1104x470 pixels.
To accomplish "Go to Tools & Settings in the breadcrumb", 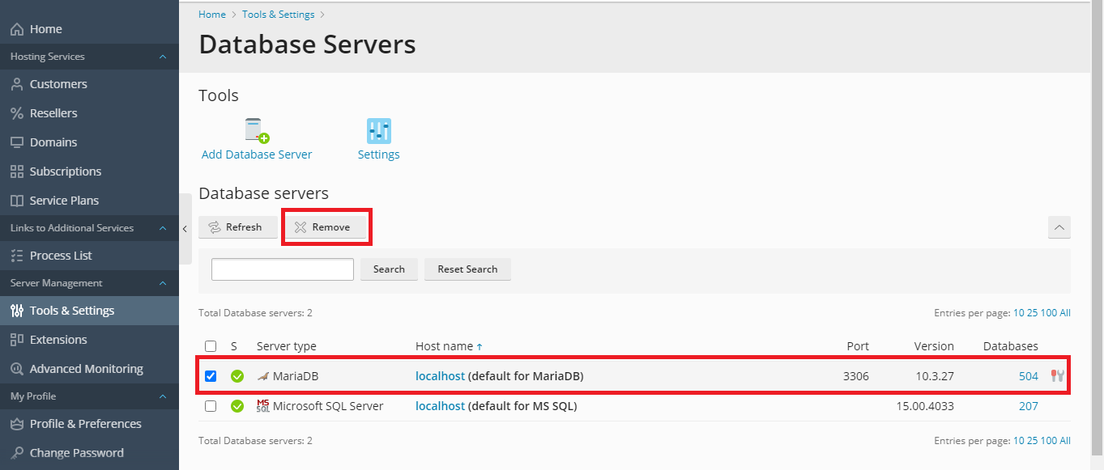I will coord(279,15).
